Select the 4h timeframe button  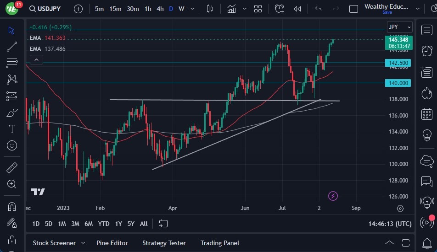(x=160, y=9)
